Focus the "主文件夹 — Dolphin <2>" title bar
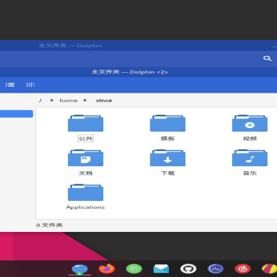This screenshot has width=277, height=277. click(129, 72)
